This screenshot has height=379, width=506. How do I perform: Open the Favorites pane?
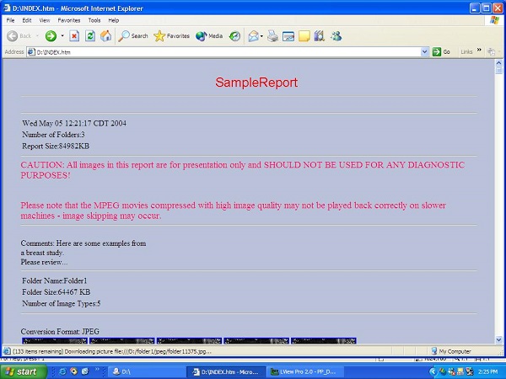pyautogui.click(x=172, y=36)
